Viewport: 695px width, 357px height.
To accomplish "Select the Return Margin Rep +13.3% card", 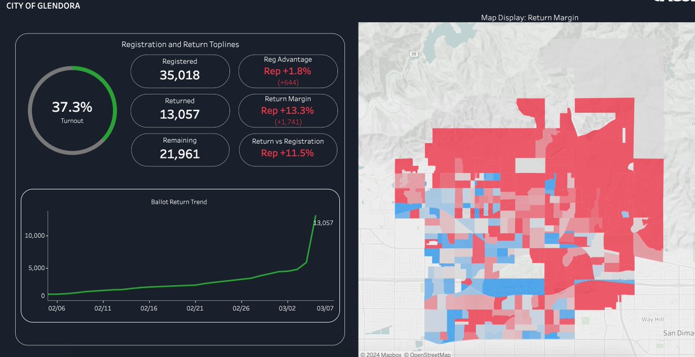I will [288, 110].
